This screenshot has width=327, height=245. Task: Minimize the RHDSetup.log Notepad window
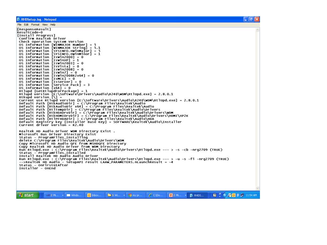tap(246, 19)
